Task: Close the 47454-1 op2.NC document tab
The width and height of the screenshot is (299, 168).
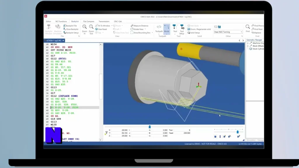Action: pos(63,41)
